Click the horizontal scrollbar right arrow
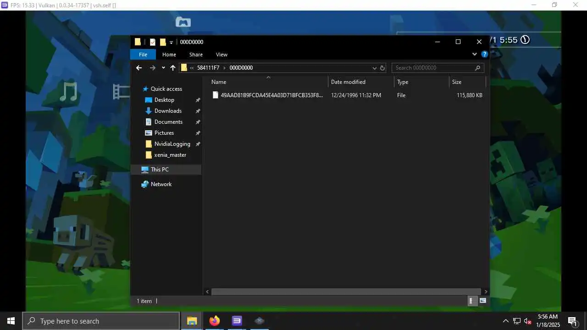The width and height of the screenshot is (587, 330). (x=486, y=291)
